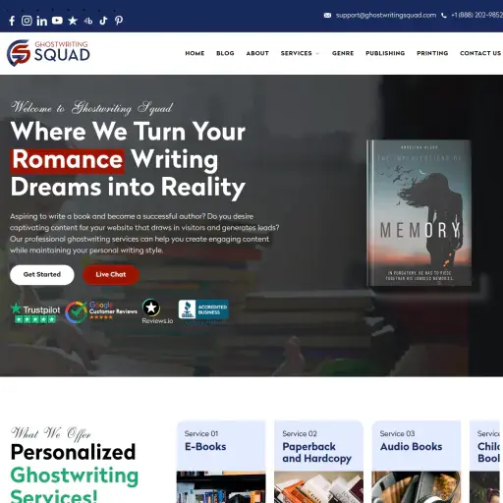Viewport: 503px width, 503px height.
Task: Click the BBB Accredited Business badge
Action: tap(203, 309)
